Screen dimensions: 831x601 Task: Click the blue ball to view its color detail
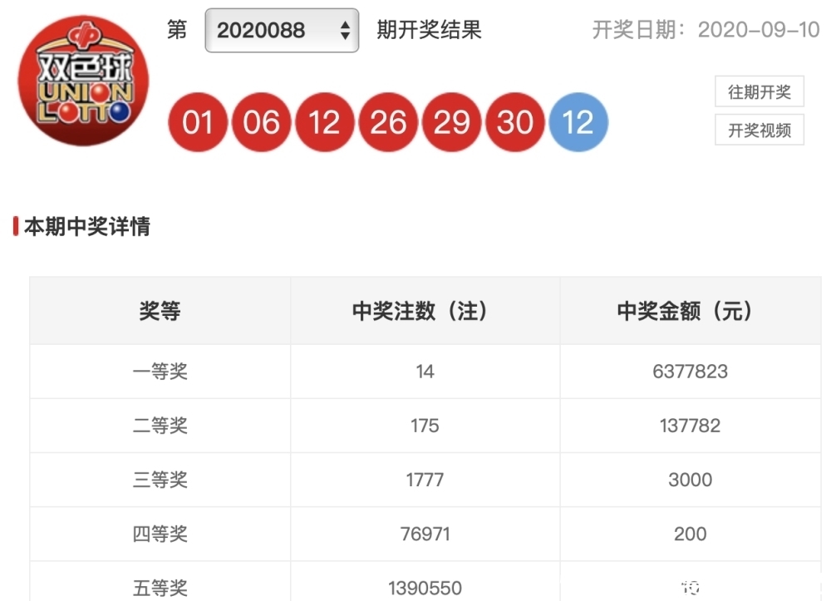coord(578,122)
